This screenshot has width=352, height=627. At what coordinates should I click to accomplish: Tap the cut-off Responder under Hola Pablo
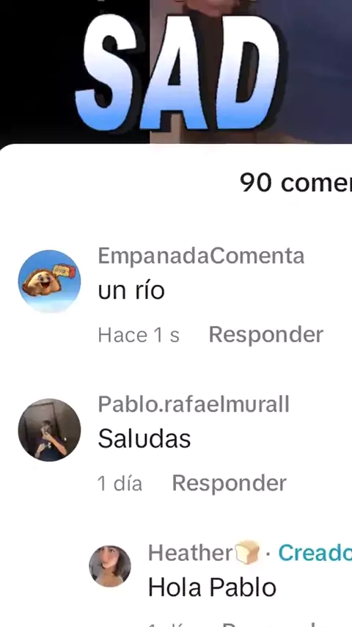[276, 624]
